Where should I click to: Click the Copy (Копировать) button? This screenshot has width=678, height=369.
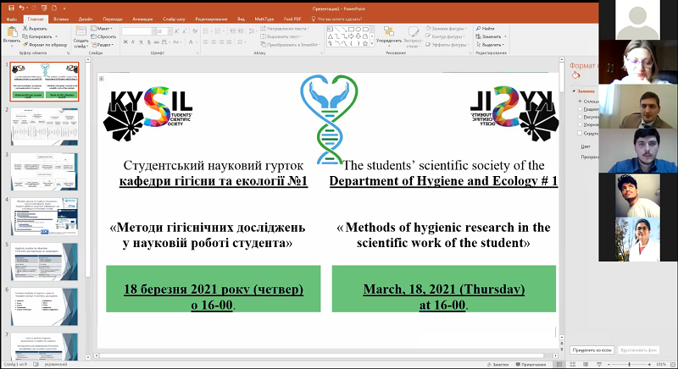pyautogui.click(x=37, y=36)
